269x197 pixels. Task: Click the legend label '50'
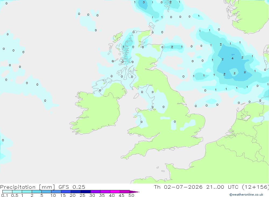131,195
